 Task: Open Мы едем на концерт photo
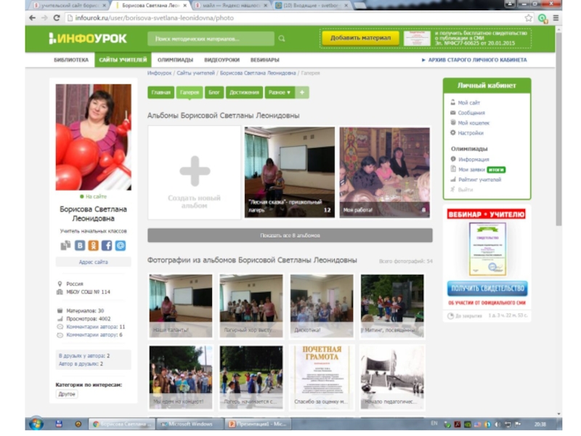181,377
